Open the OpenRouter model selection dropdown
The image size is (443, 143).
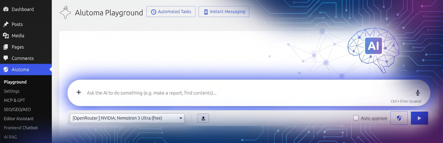(x=127, y=118)
